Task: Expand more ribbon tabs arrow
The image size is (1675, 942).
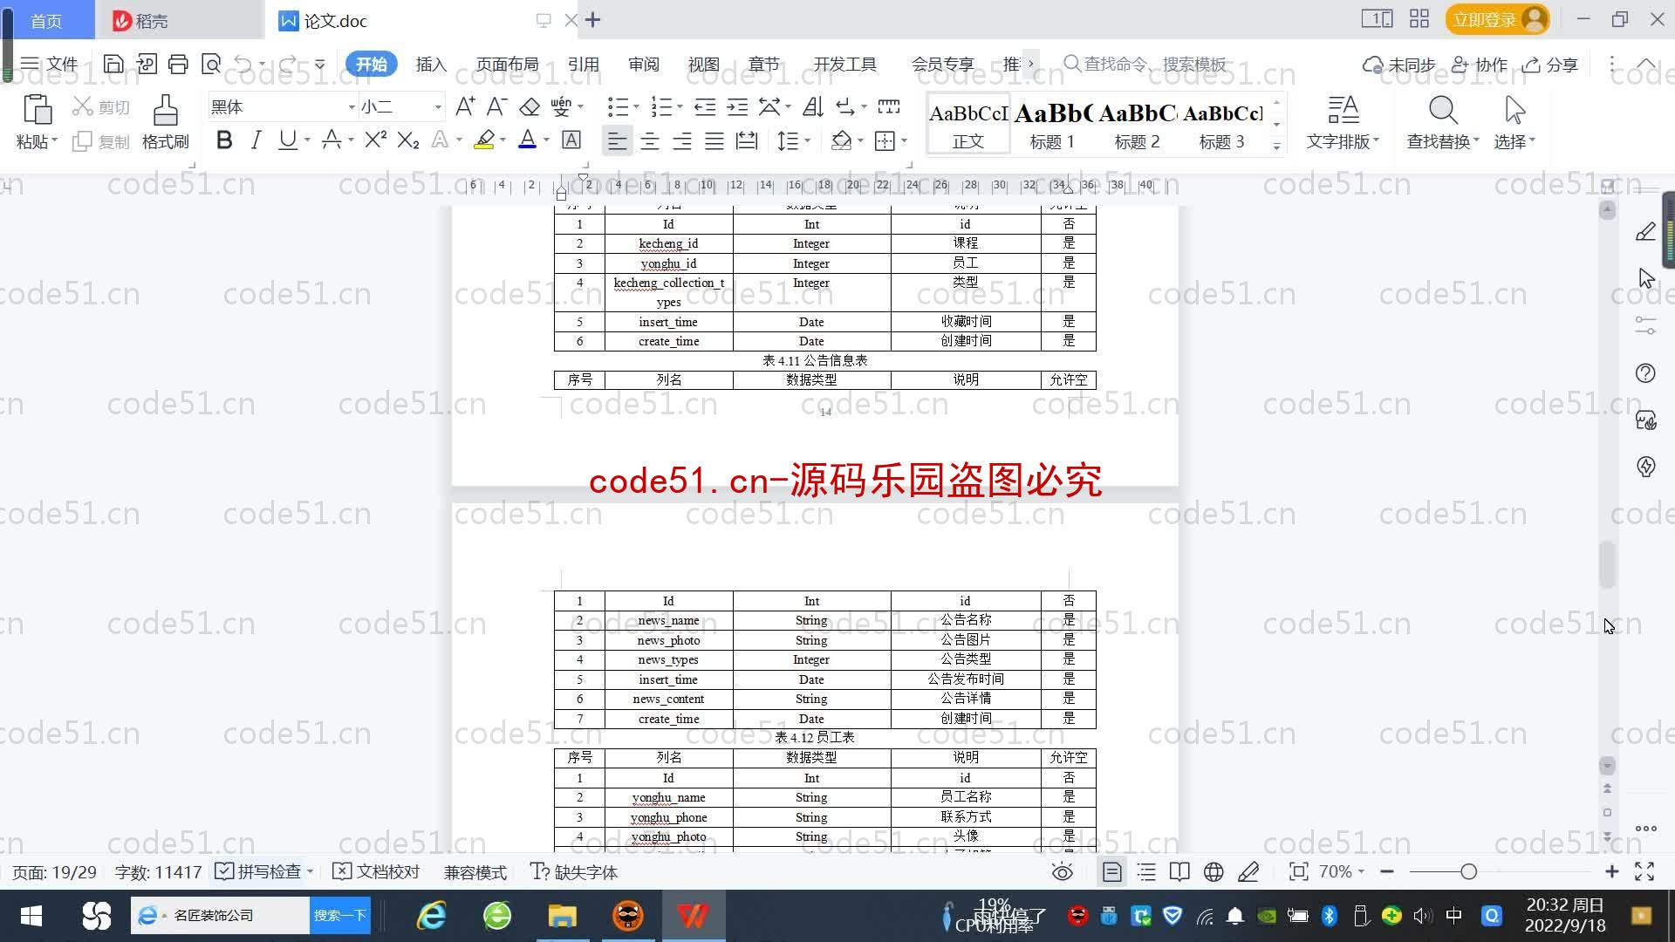Action: 1030,64
